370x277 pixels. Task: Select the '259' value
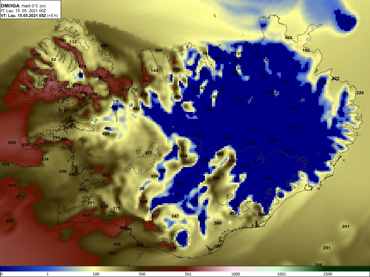tap(25, 89)
